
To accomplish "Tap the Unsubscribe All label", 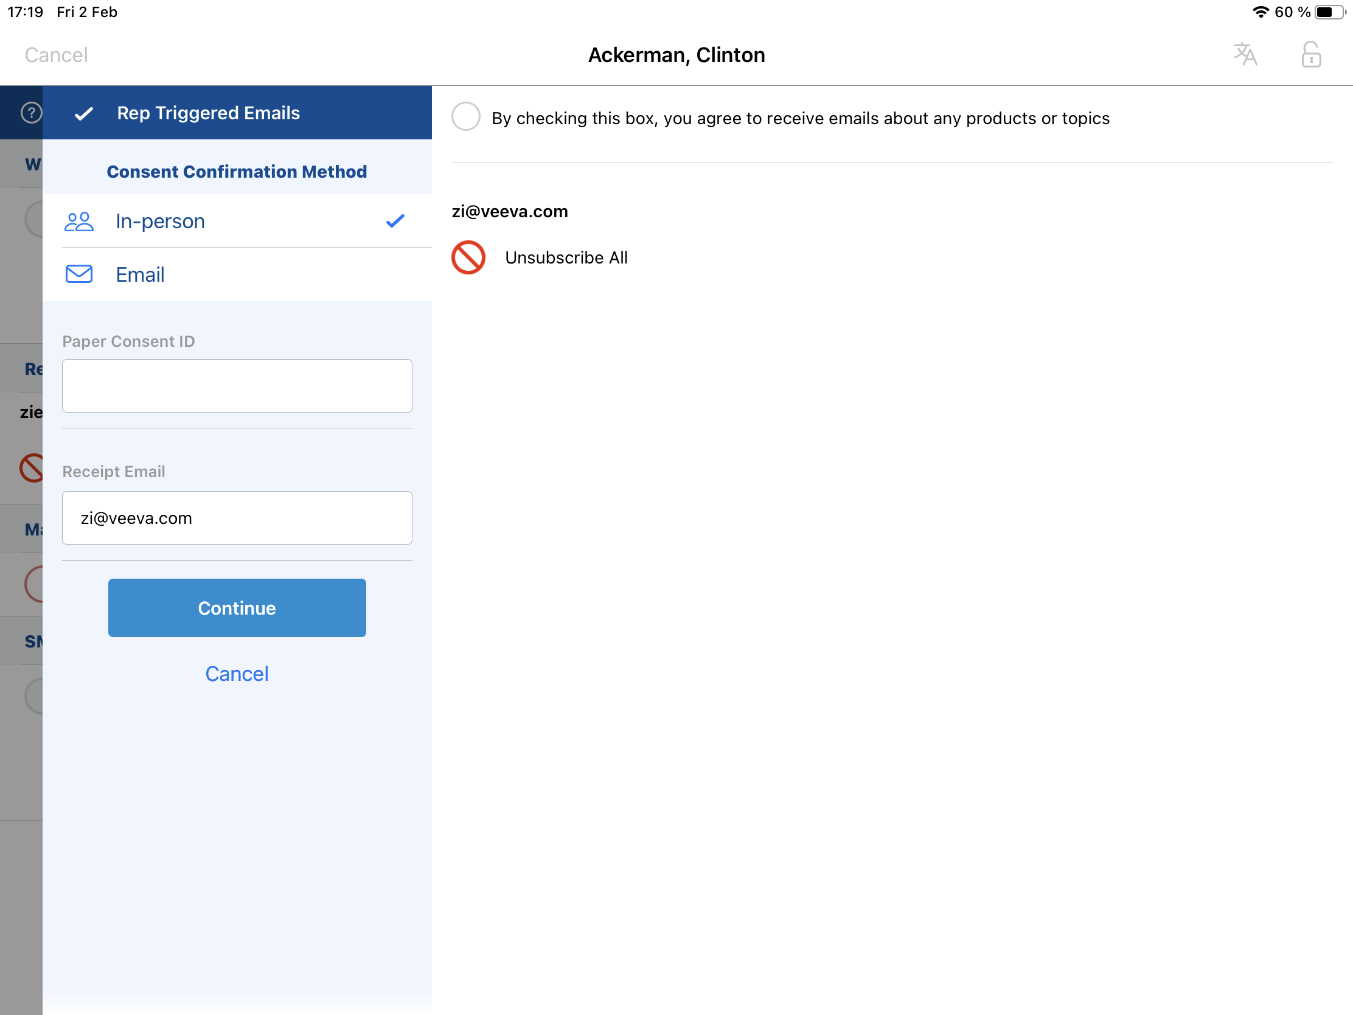I will 566,257.
